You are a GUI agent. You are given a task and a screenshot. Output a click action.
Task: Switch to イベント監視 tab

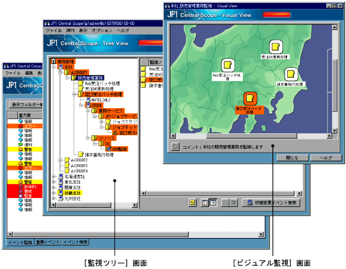click(20, 243)
